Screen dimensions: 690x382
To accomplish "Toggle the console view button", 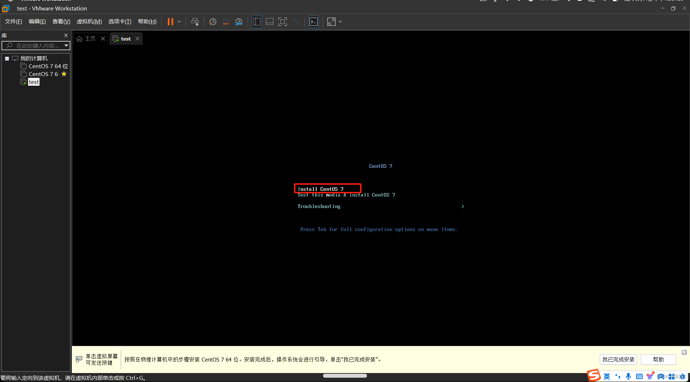I will [x=313, y=22].
